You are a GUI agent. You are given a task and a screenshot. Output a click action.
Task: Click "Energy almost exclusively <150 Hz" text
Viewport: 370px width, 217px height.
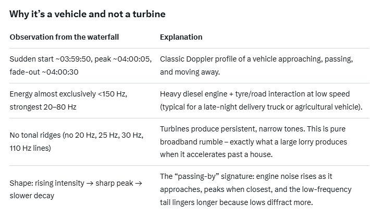[68, 94]
